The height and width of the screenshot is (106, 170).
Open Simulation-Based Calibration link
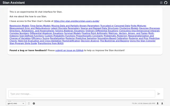(113, 38)
